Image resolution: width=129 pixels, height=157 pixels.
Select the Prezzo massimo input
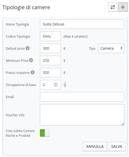point(50,73)
